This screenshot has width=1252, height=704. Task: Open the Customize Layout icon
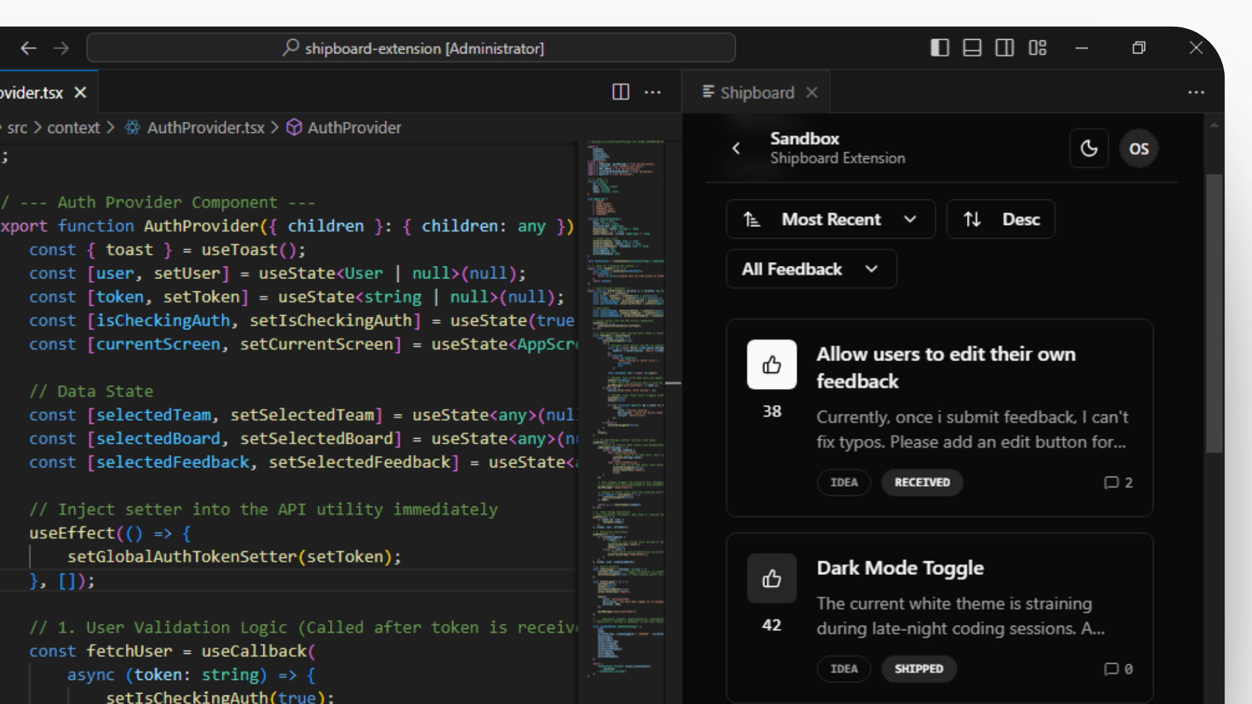coord(1037,48)
